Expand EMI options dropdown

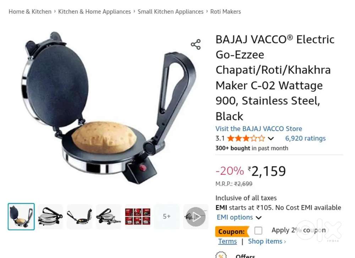point(239,217)
